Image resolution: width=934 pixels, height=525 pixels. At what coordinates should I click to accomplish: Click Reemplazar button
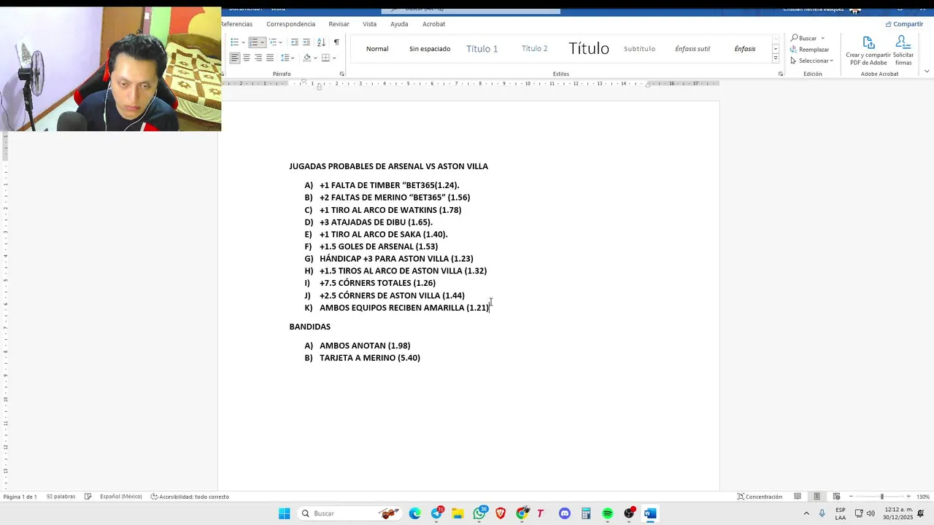(809, 50)
